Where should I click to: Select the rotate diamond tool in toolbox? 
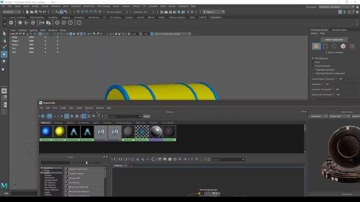(x=4, y=61)
